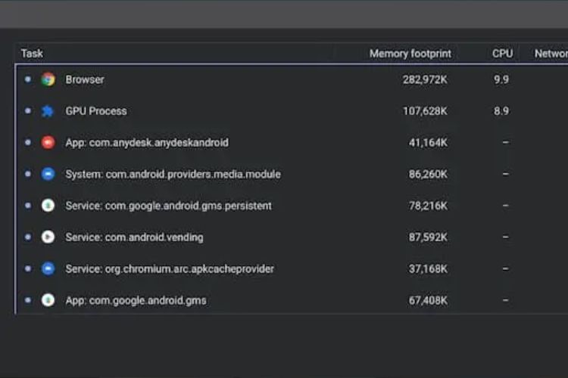Click the blue icon for com.android.providers.media.module
This screenshot has width=568, height=378.
tap(48, 174)
